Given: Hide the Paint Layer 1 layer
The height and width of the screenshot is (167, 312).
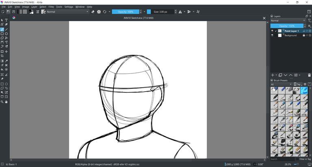Looking at the screenshot, I should (x=272, y=31).
